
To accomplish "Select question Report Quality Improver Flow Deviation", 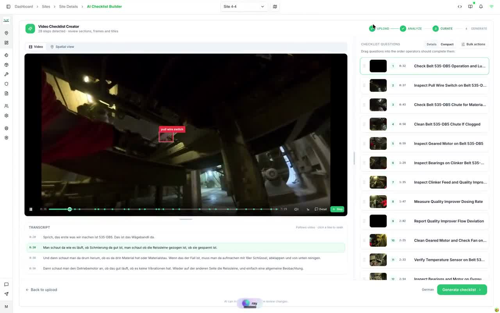I will pos(425,221).
